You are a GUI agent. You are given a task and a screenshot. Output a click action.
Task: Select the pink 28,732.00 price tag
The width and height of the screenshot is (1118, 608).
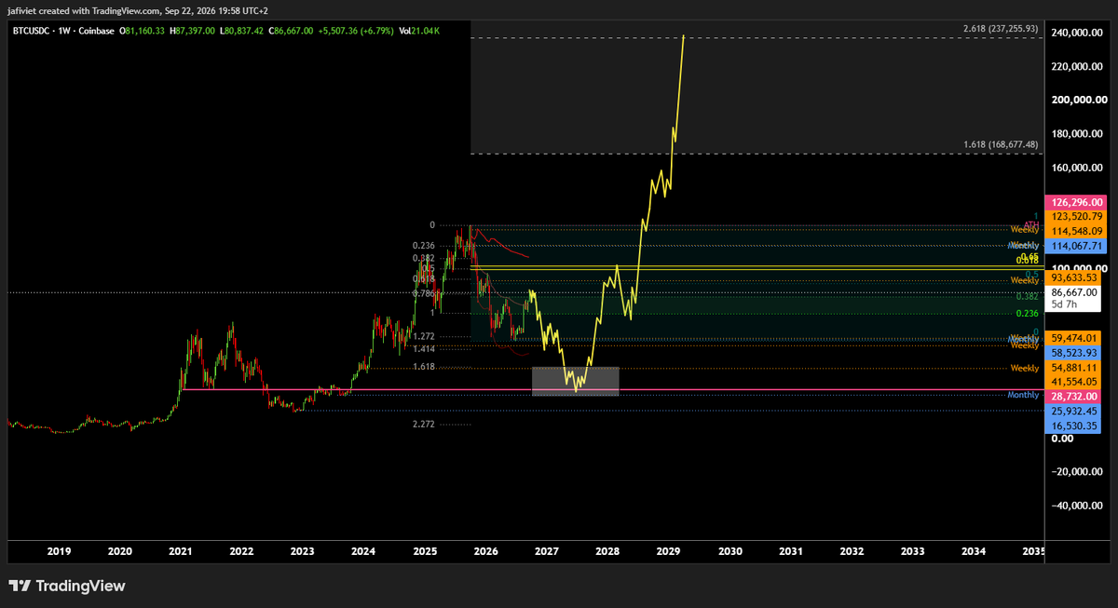1073,396
